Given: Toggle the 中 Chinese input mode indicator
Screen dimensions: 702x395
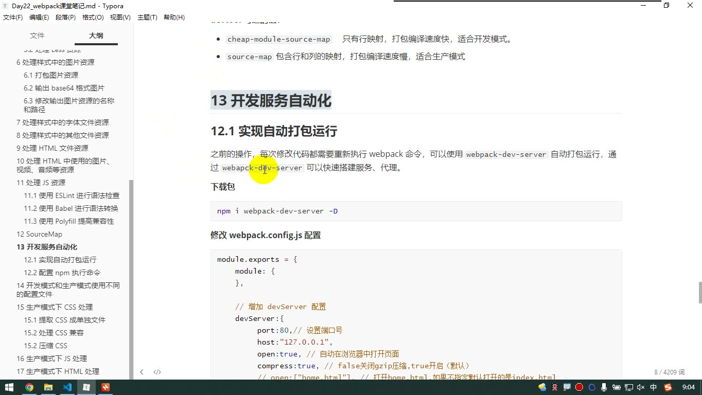Looking at the screenshot, I should point(654,387).
